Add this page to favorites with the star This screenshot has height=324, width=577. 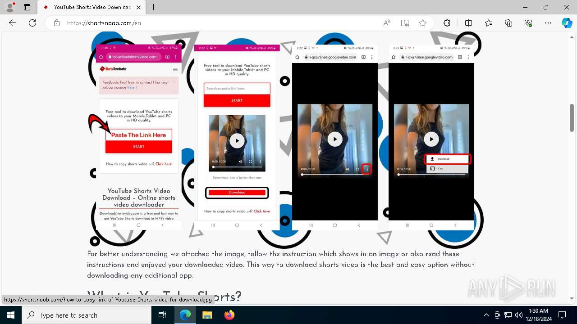pyautogui.click(x=423, y=23)
